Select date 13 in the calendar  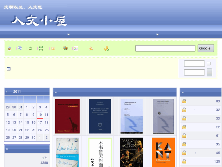pos(14,122)
